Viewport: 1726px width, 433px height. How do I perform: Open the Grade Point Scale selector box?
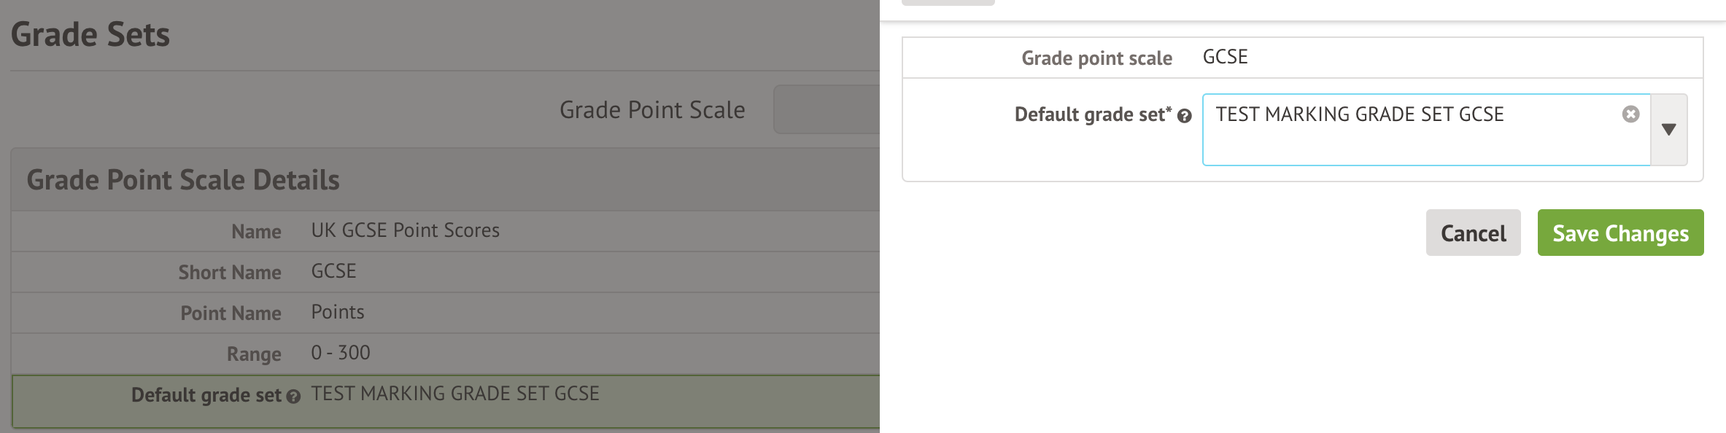coord(826,109)
